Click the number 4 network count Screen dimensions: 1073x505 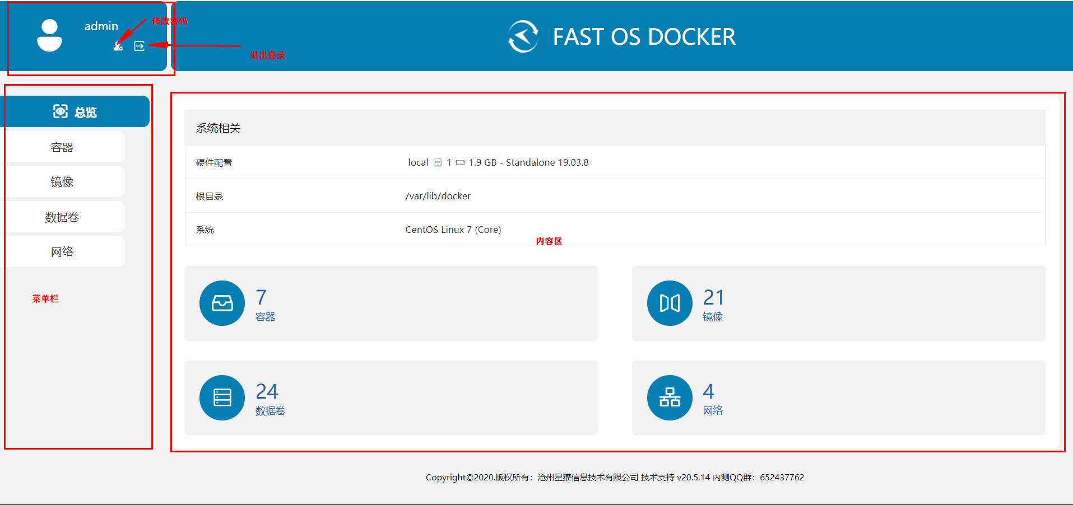[709, 391]
